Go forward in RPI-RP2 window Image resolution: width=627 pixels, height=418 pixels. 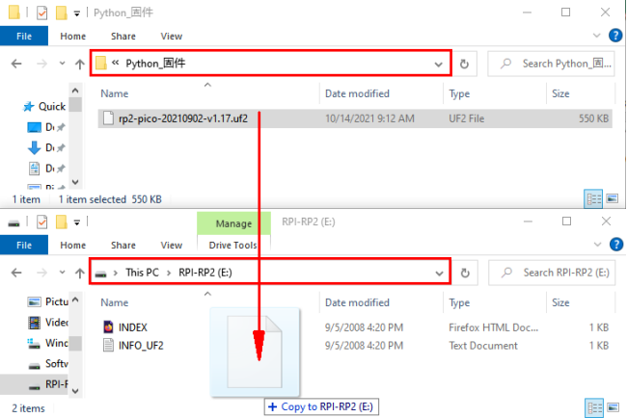[41, 273]
